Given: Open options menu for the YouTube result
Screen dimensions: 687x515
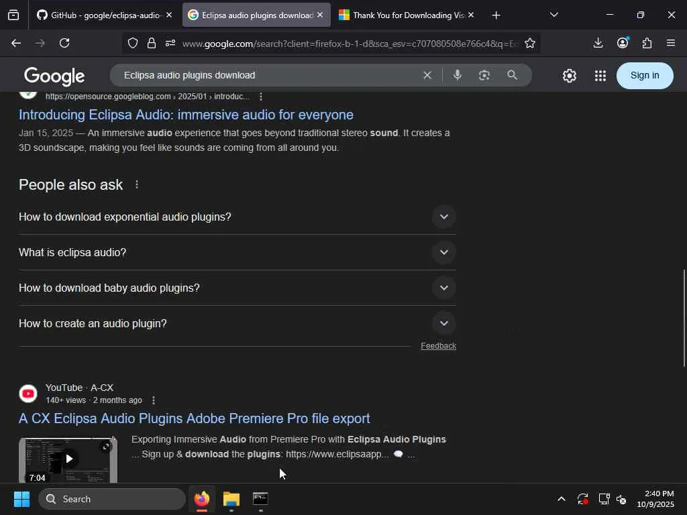Looking at the screenshot, I should (x=154, y=400).
